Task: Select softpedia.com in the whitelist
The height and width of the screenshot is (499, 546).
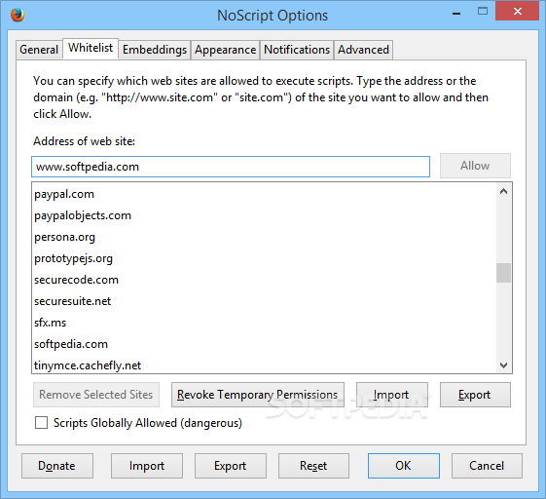Action: click(x=264, y=344)
